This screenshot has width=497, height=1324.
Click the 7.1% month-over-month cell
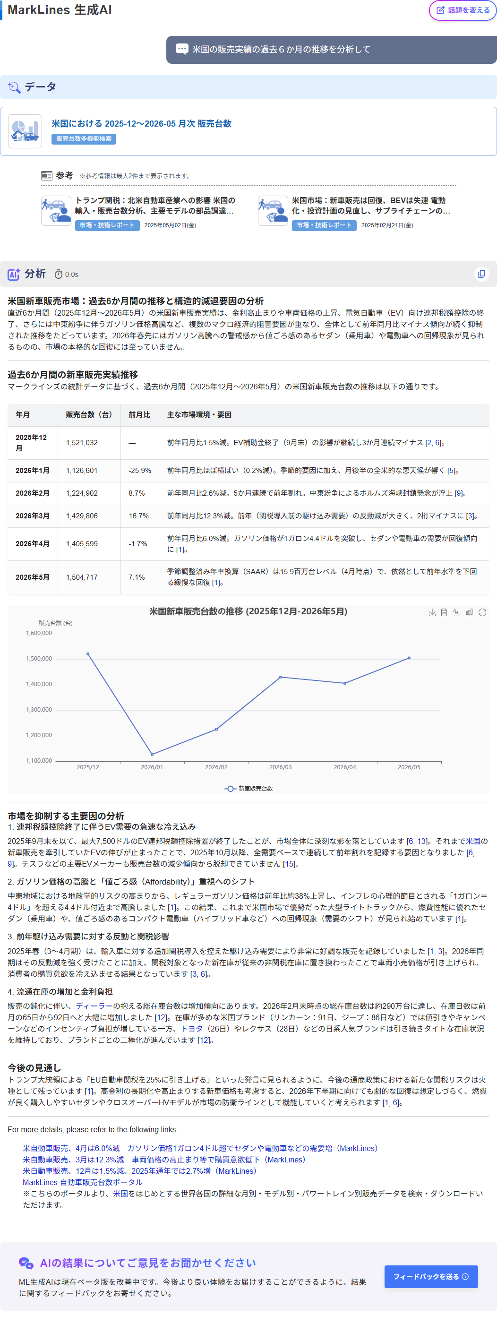[140, 577]
